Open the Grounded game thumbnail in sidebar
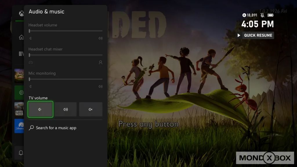Image resolution: width=297 pixels, height=167 pixels. (19, 76)
